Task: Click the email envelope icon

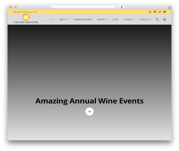Action: [x=165, y=12]
